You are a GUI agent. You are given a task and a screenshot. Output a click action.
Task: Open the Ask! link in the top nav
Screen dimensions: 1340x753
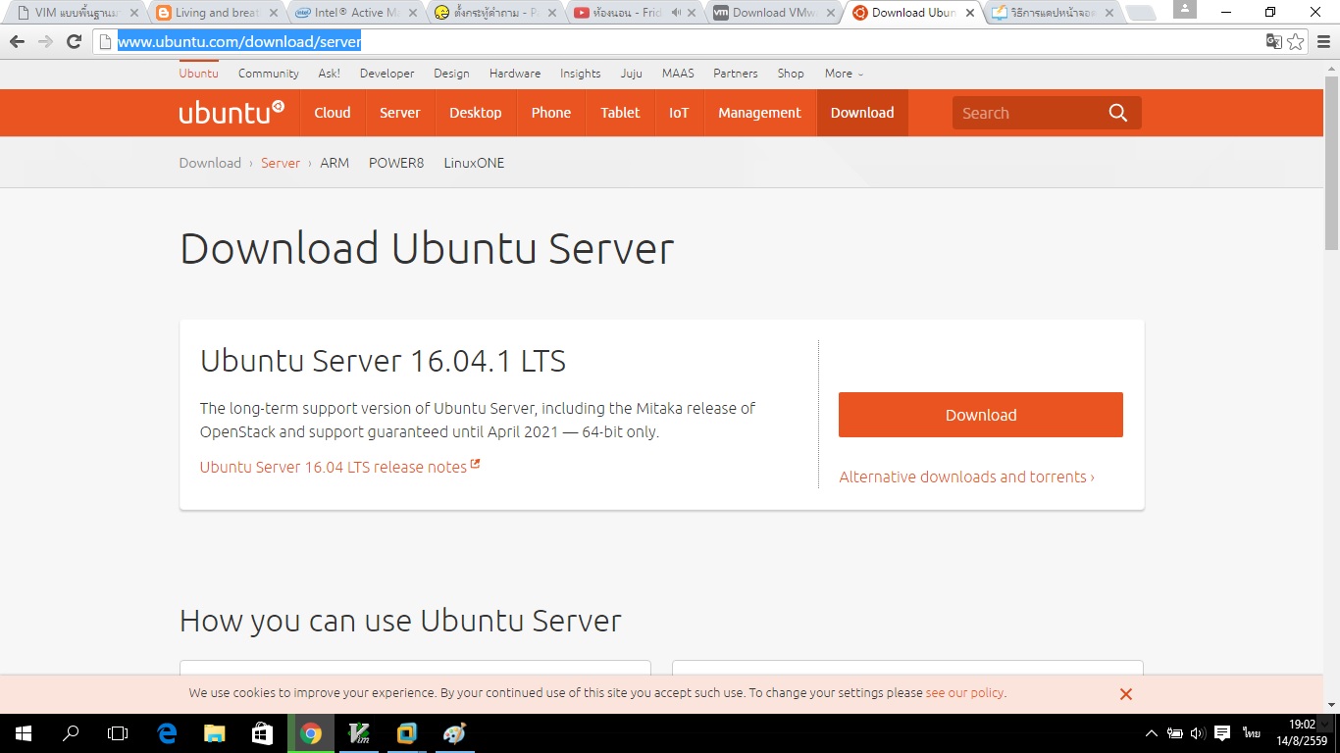coord(330,74)
